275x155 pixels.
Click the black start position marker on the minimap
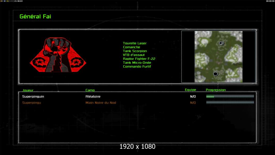215,74
